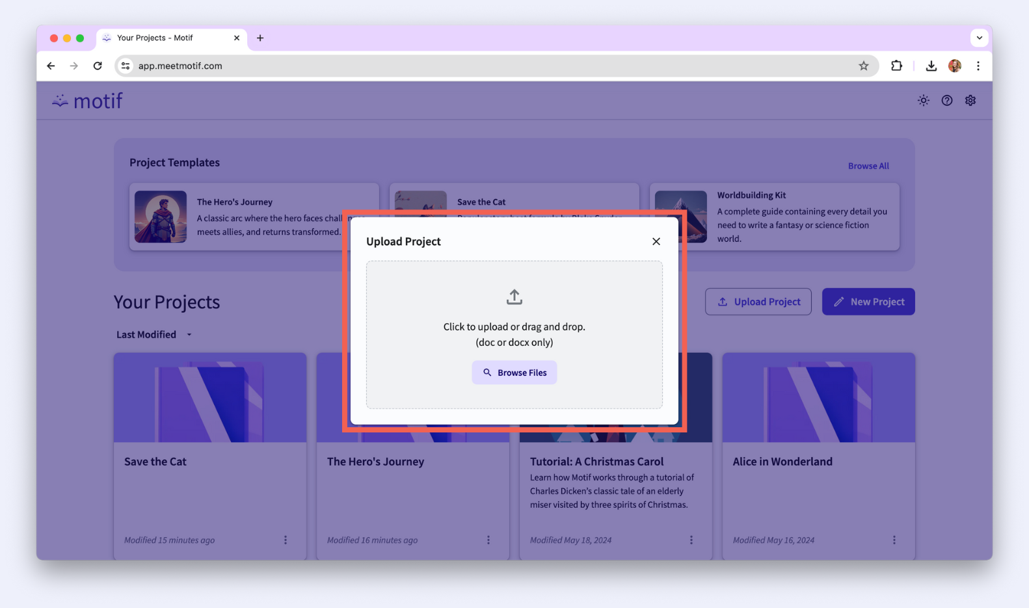1029x608 pixels.
Task: Open the Save the Cat project card
Action: point(209,455)
